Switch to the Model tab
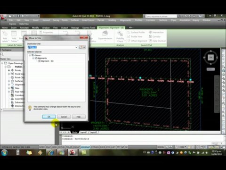Screen dimensions: 226x170 pyautogui.click(x=75, y=132)
